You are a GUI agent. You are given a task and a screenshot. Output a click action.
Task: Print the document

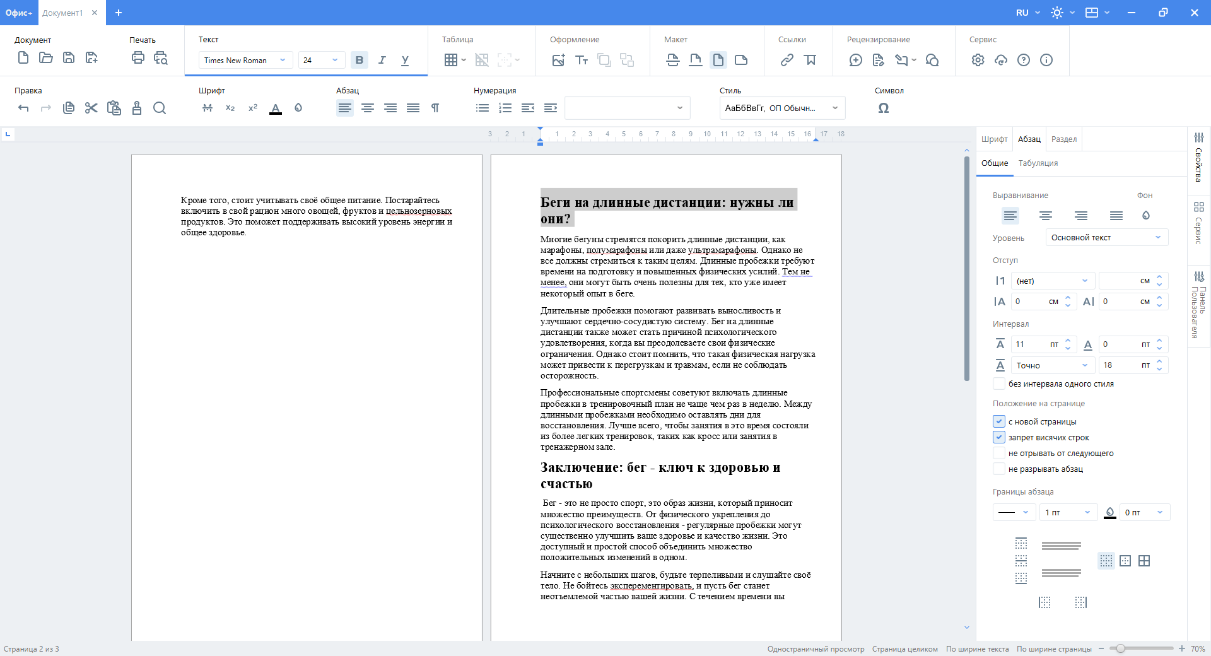coord(137,59)
